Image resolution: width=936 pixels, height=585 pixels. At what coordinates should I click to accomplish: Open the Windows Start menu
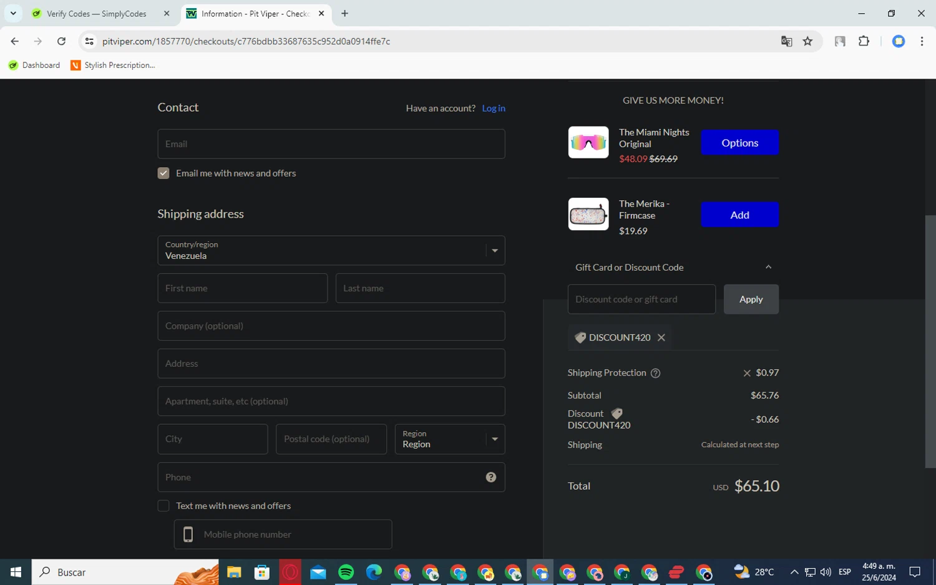(x=16, y=572)
